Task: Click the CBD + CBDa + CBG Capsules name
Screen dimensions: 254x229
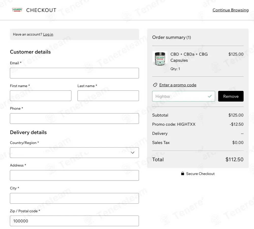Action: coord(189,57)
